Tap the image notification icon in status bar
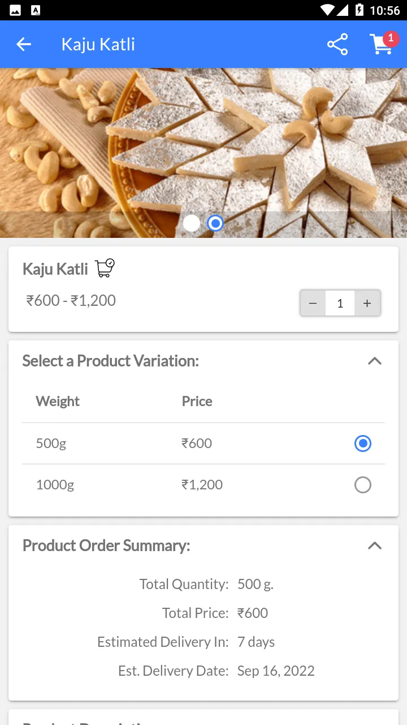Screen dimensions: 407x725 tap(15, 10)
